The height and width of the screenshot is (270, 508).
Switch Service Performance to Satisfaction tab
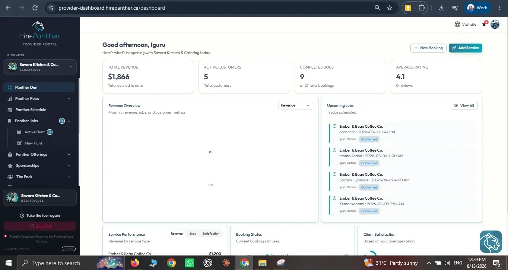(211, 234)
